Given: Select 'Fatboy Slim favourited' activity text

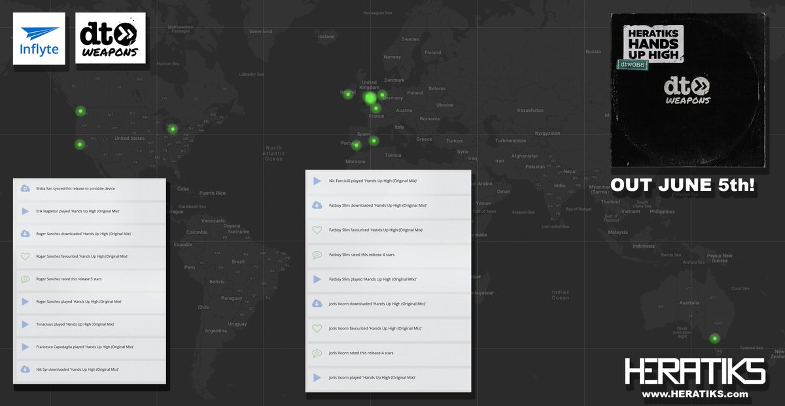Looking at the screenshot, I should tap(376, 230).
